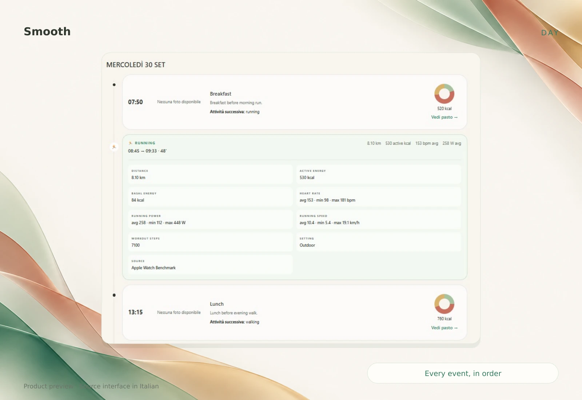This screenshot has height=400, width=582.
Task: Open Vedi pasto link for Lunch
Action: (444, 328)
